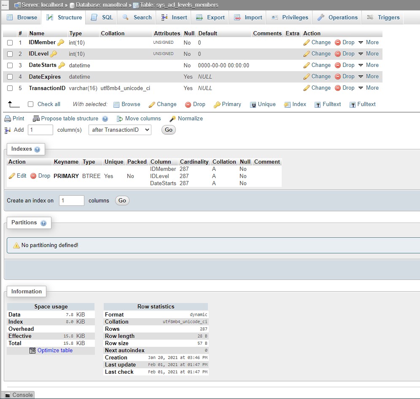Select the TransactionID row checkbox
Screen dimensions: 420x399
click(x=10, y=88)
